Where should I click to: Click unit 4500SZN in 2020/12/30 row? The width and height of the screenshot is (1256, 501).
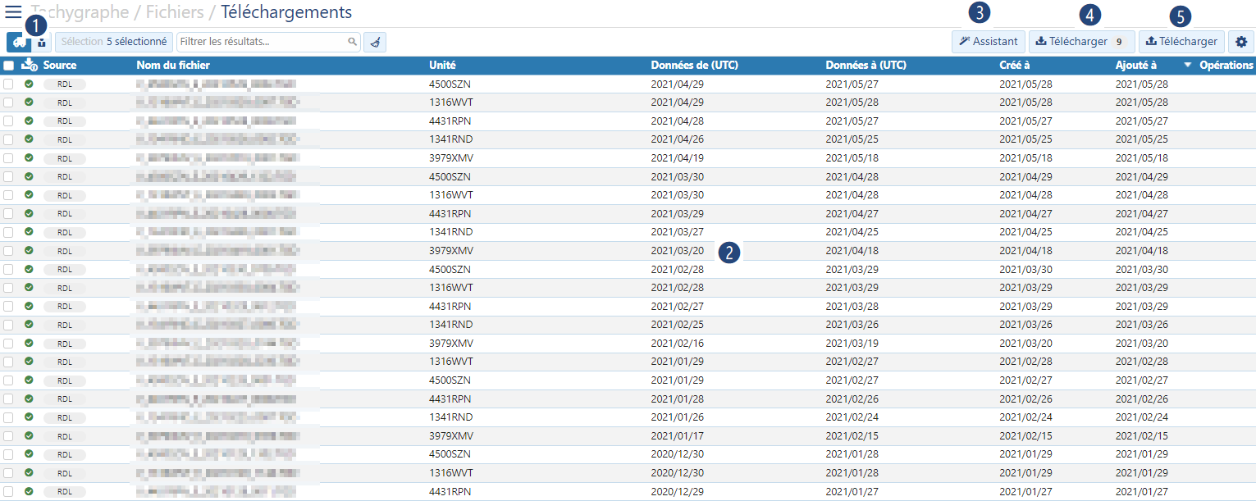click(451, 454)
